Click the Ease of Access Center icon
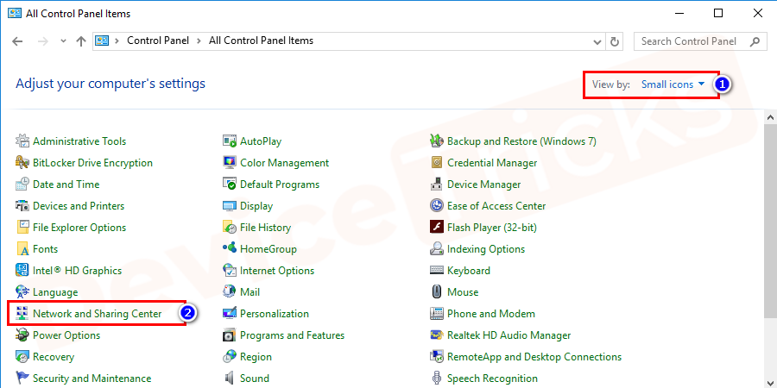This screenshot has height=388, width=777. (437, 206)
